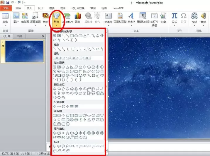Switch to the 切换 ribbon tab
The width and height of the screenshot is (210, 156).
52,8
